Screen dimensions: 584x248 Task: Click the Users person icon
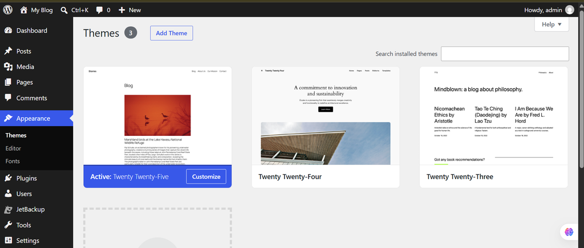click(x=8, y=194)
